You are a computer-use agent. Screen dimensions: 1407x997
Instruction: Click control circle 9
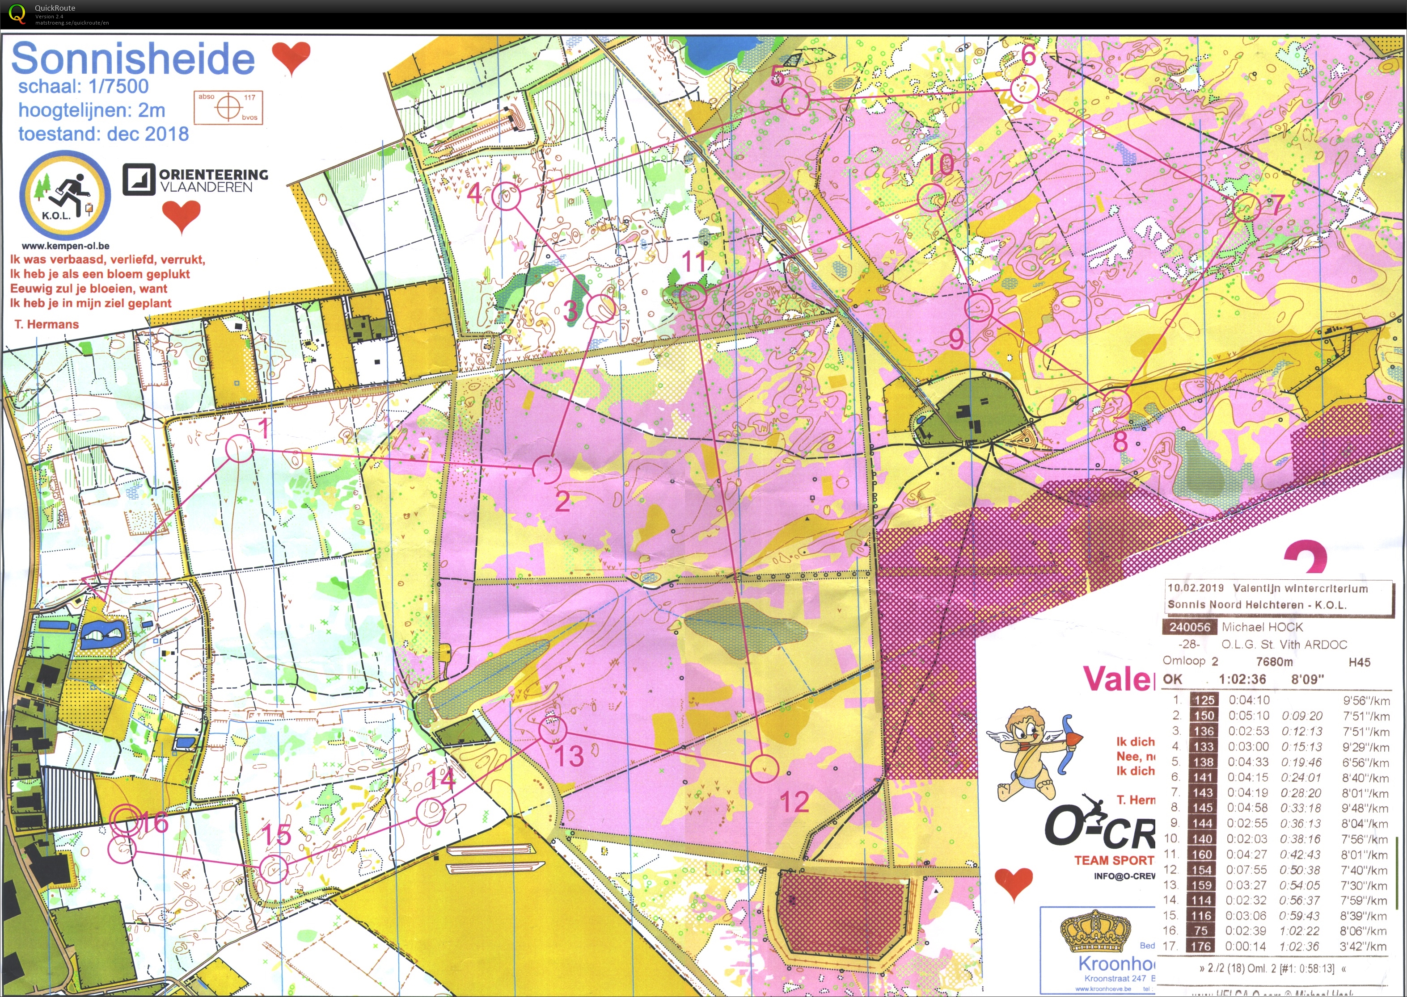click(979, 308)
